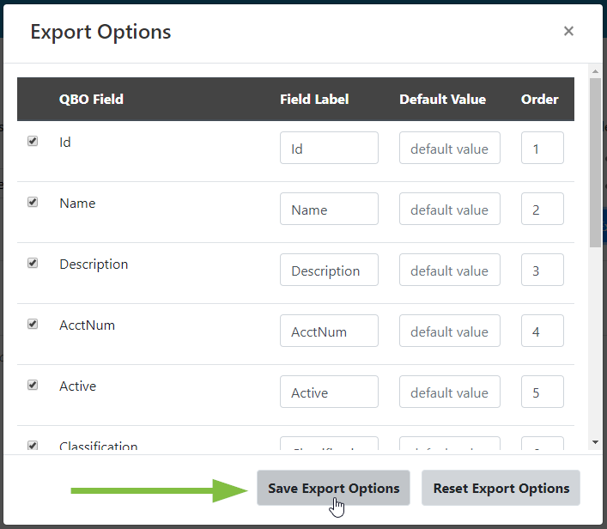Select the AcctNum label input
The height and width of the screenshot is (529, 607).
pos(329,331)
